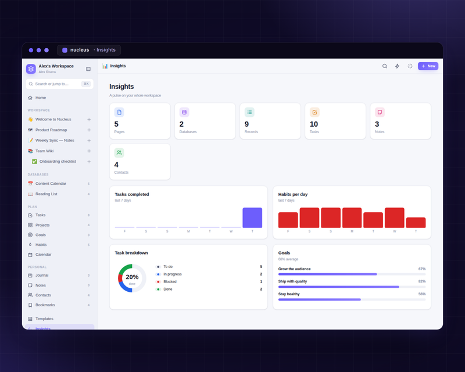
Task: Toggle theme with the sun icon
Action: click(x=410, y=66)
